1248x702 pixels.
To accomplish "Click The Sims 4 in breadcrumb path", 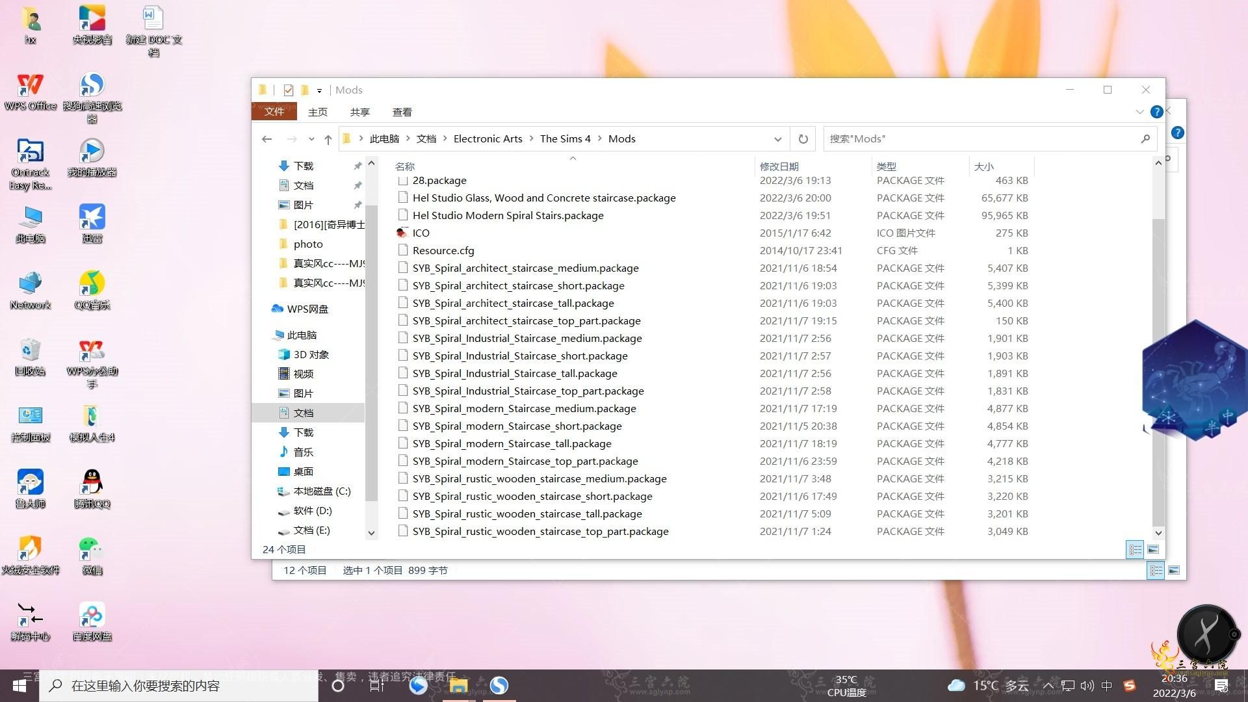I will point(565,139).
